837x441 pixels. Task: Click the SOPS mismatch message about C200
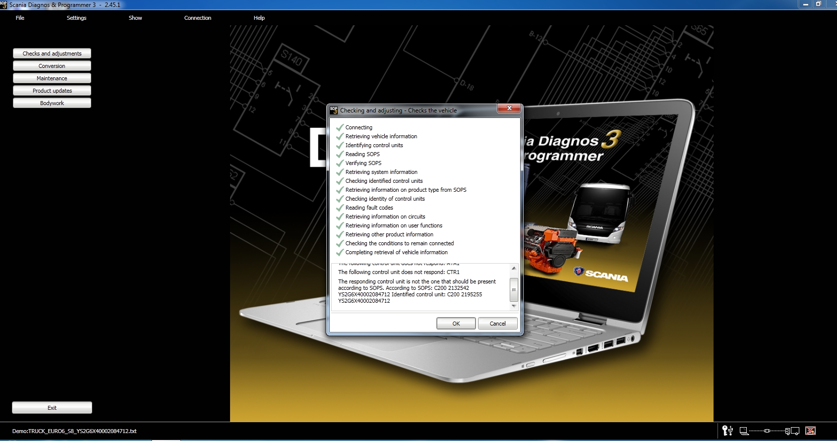tap(417, 291)
